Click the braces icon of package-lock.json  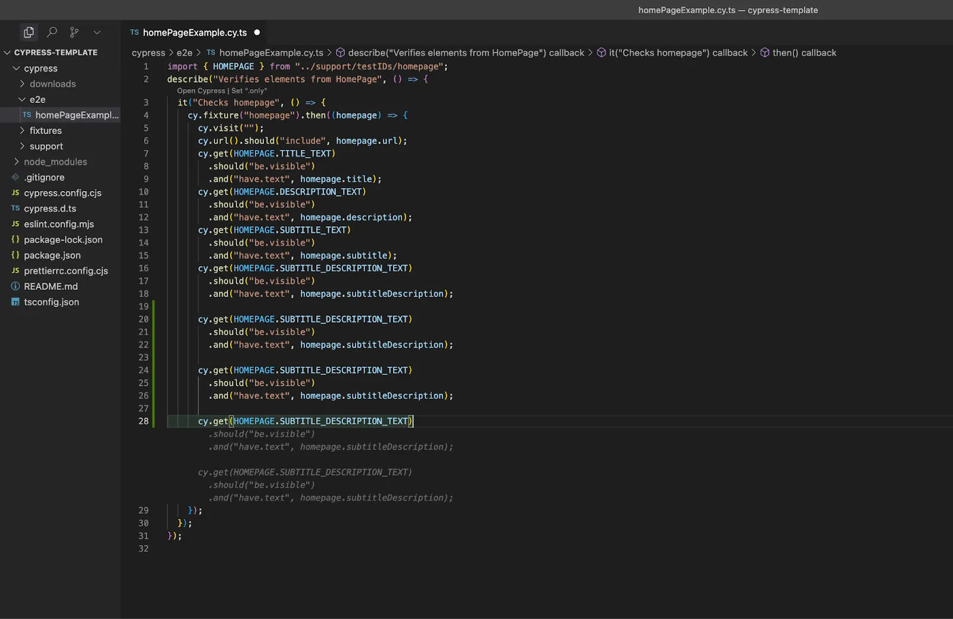15,239
